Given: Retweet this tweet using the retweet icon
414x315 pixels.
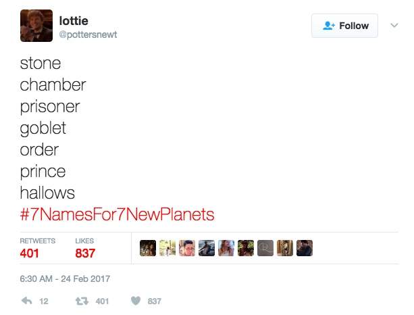Looking at the screenshot, I should tap(84, 301).
